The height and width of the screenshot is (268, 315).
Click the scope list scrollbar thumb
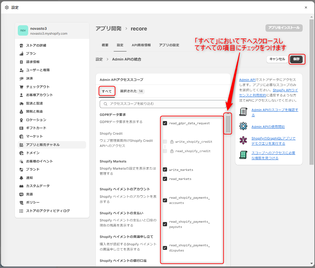228,124
